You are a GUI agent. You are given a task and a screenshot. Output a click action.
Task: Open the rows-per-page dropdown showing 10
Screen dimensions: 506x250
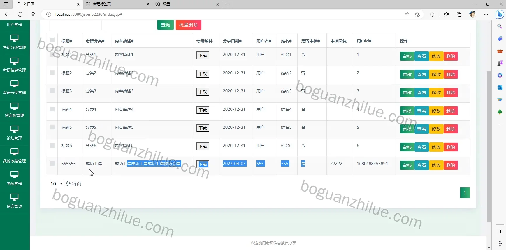click(x=57, y=184)
